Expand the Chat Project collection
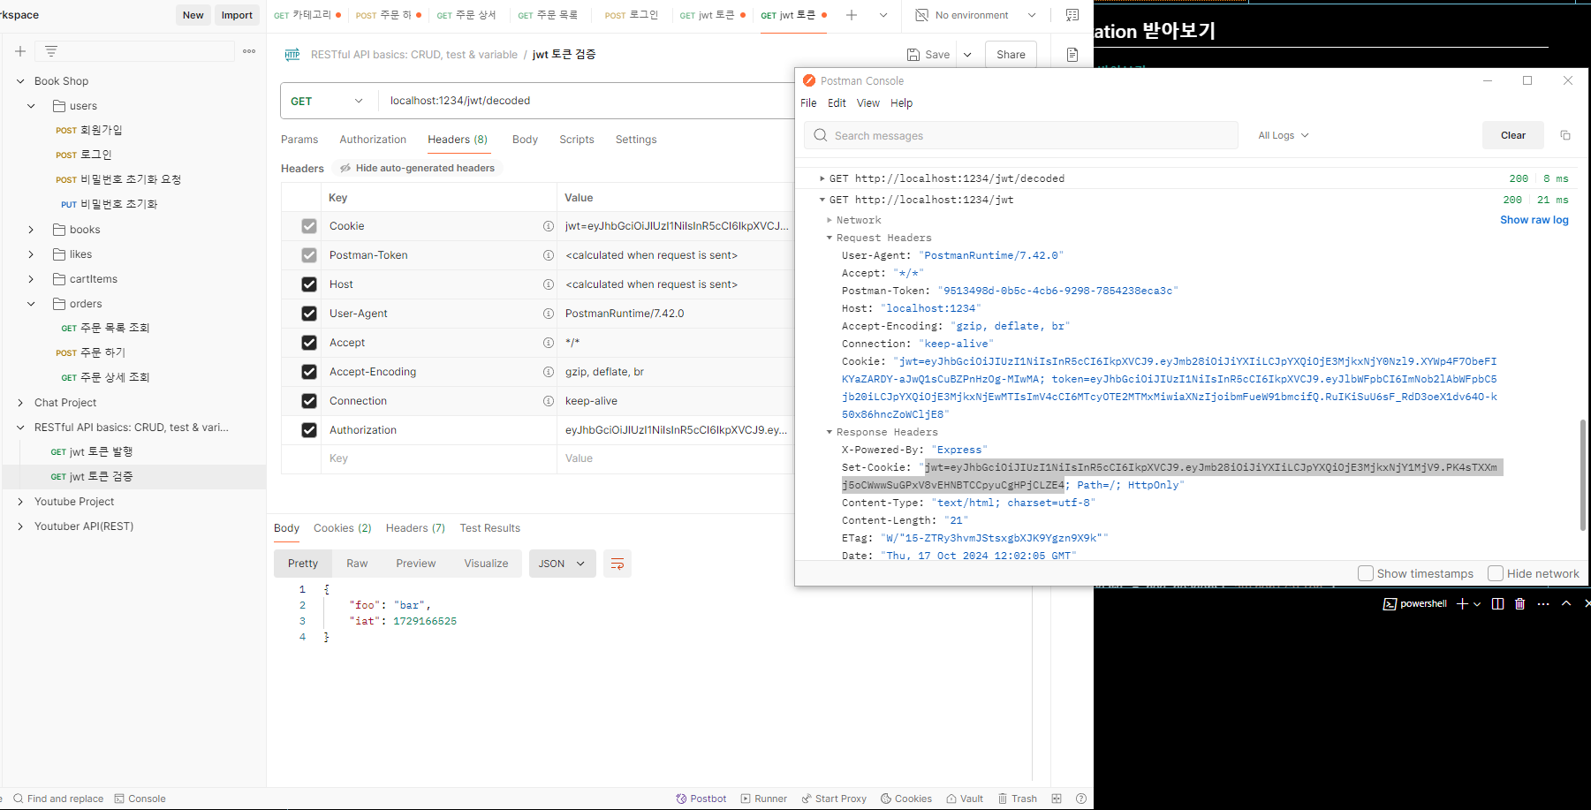This screenshot has width=1591, height=810. (20, 403)
